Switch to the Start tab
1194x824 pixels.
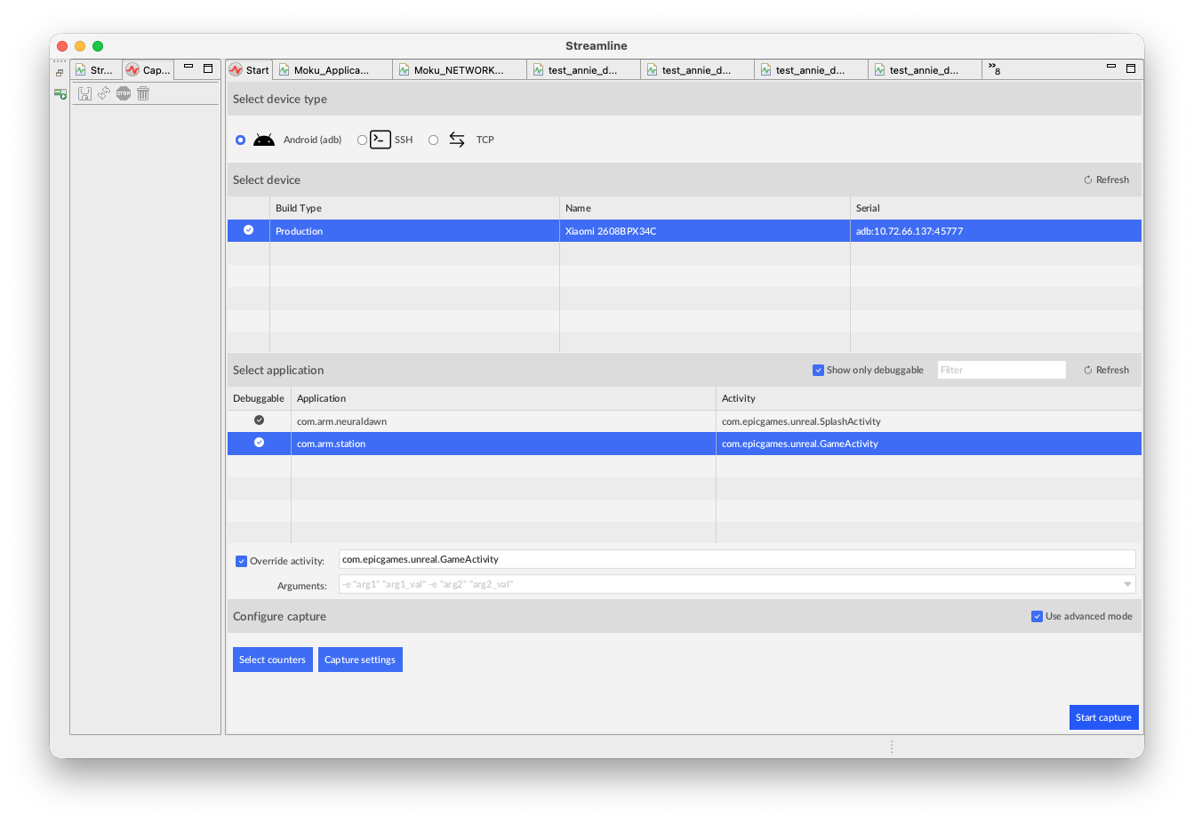click(249, 70)
